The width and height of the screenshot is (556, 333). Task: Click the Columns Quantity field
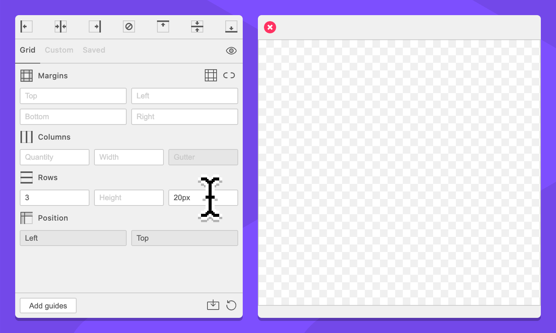(x=55, y=157)
